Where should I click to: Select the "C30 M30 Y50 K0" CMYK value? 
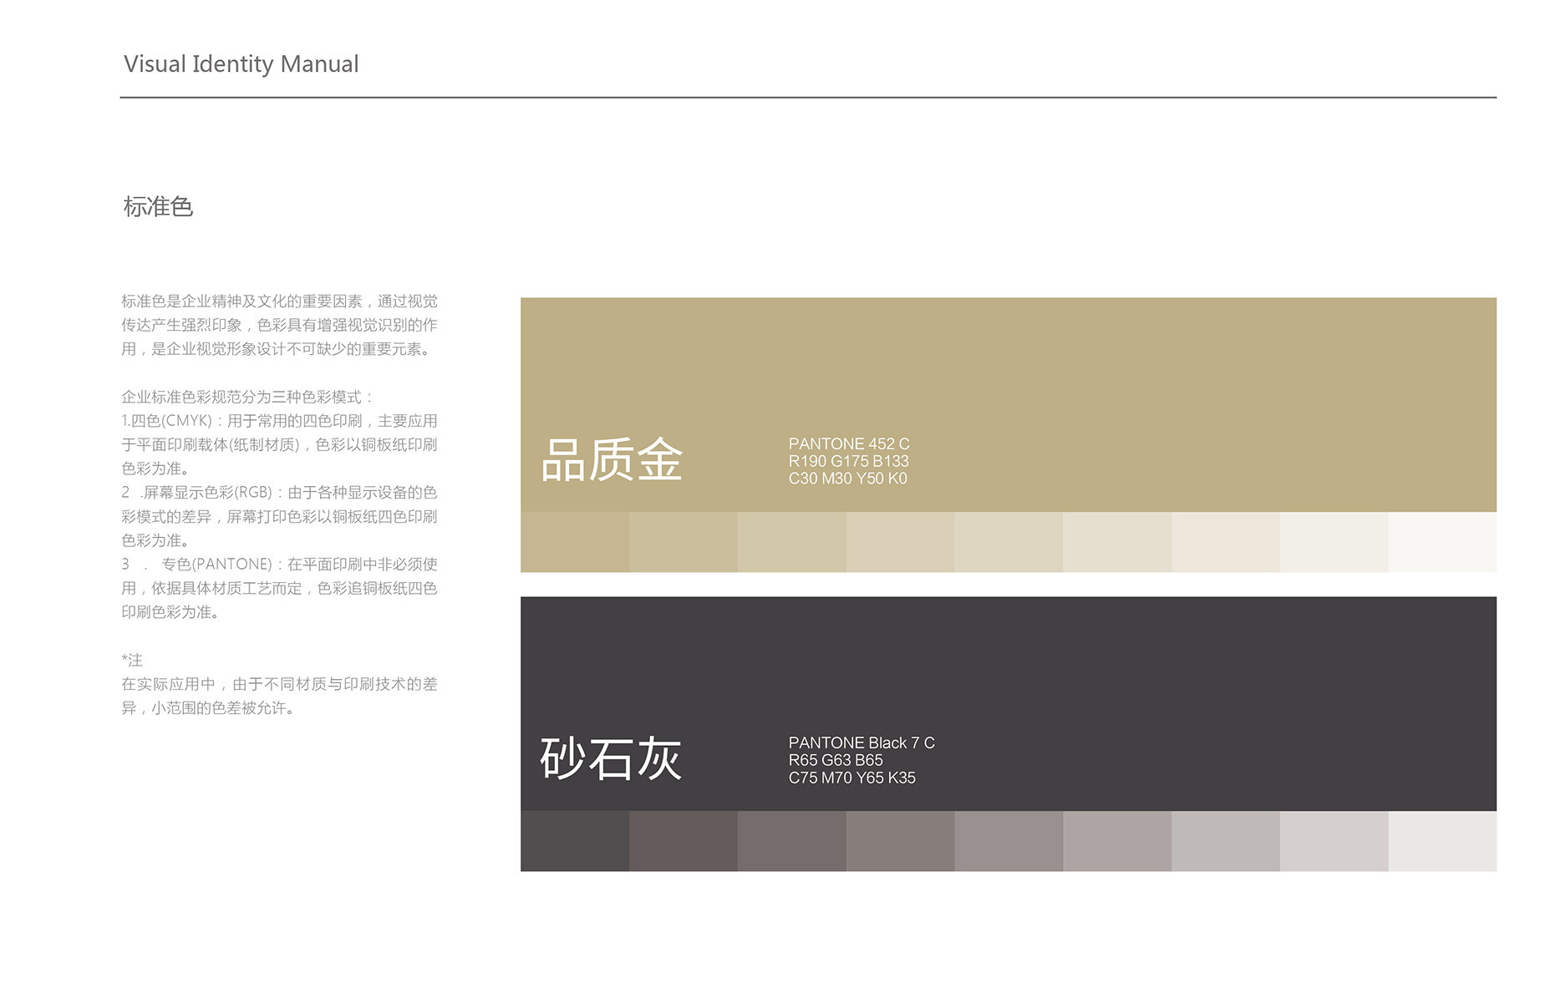847,479
